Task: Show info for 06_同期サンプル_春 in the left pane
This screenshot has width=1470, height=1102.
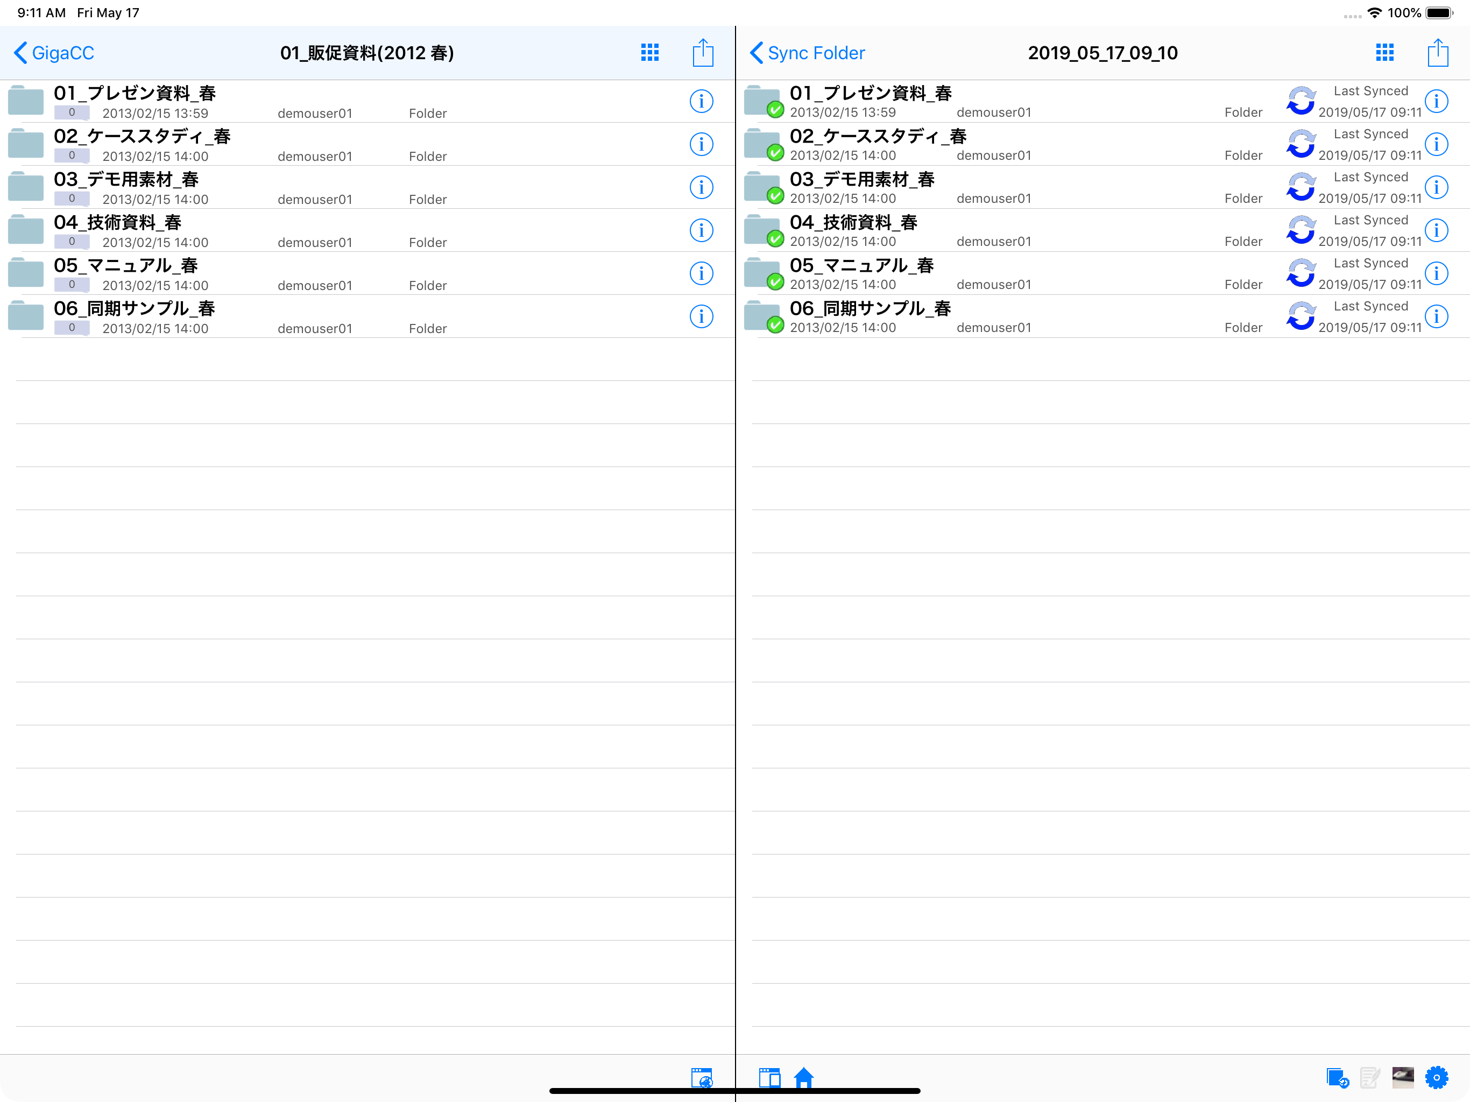Action: (x=701, y=316)
